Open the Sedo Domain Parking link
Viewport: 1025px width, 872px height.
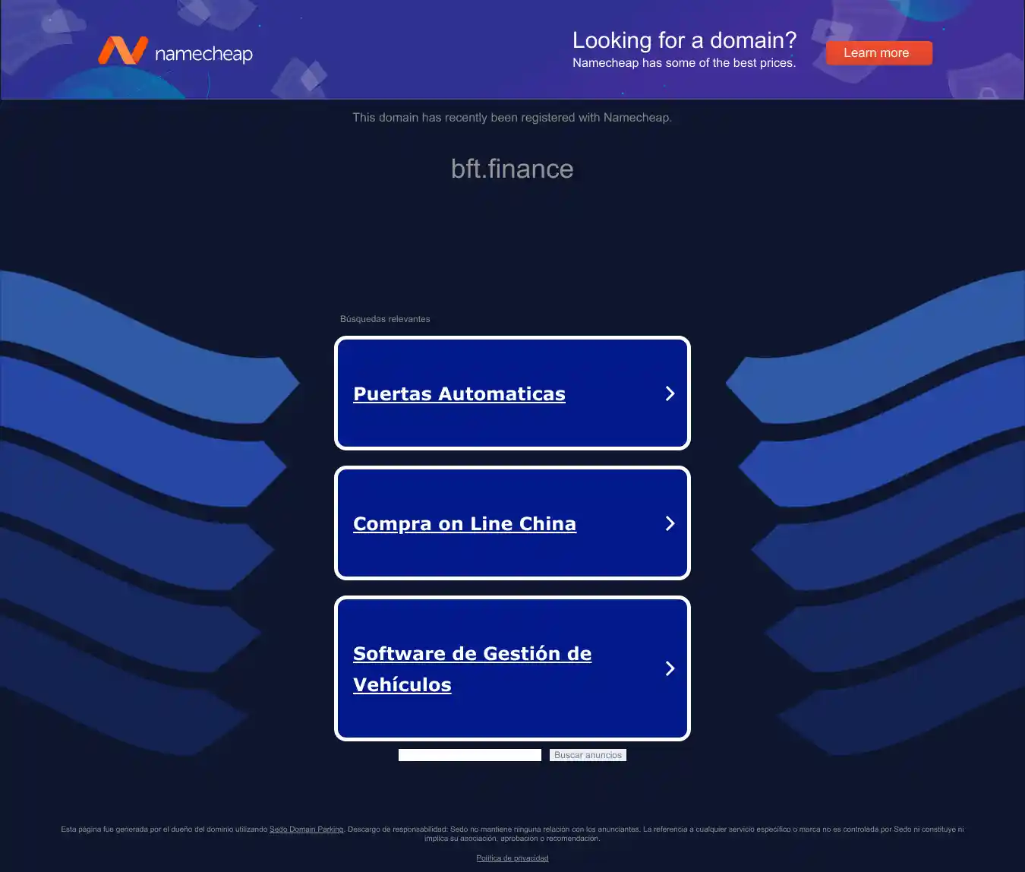(x=307, y=829)
